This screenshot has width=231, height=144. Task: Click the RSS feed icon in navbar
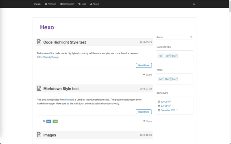[x=194, y=4]
